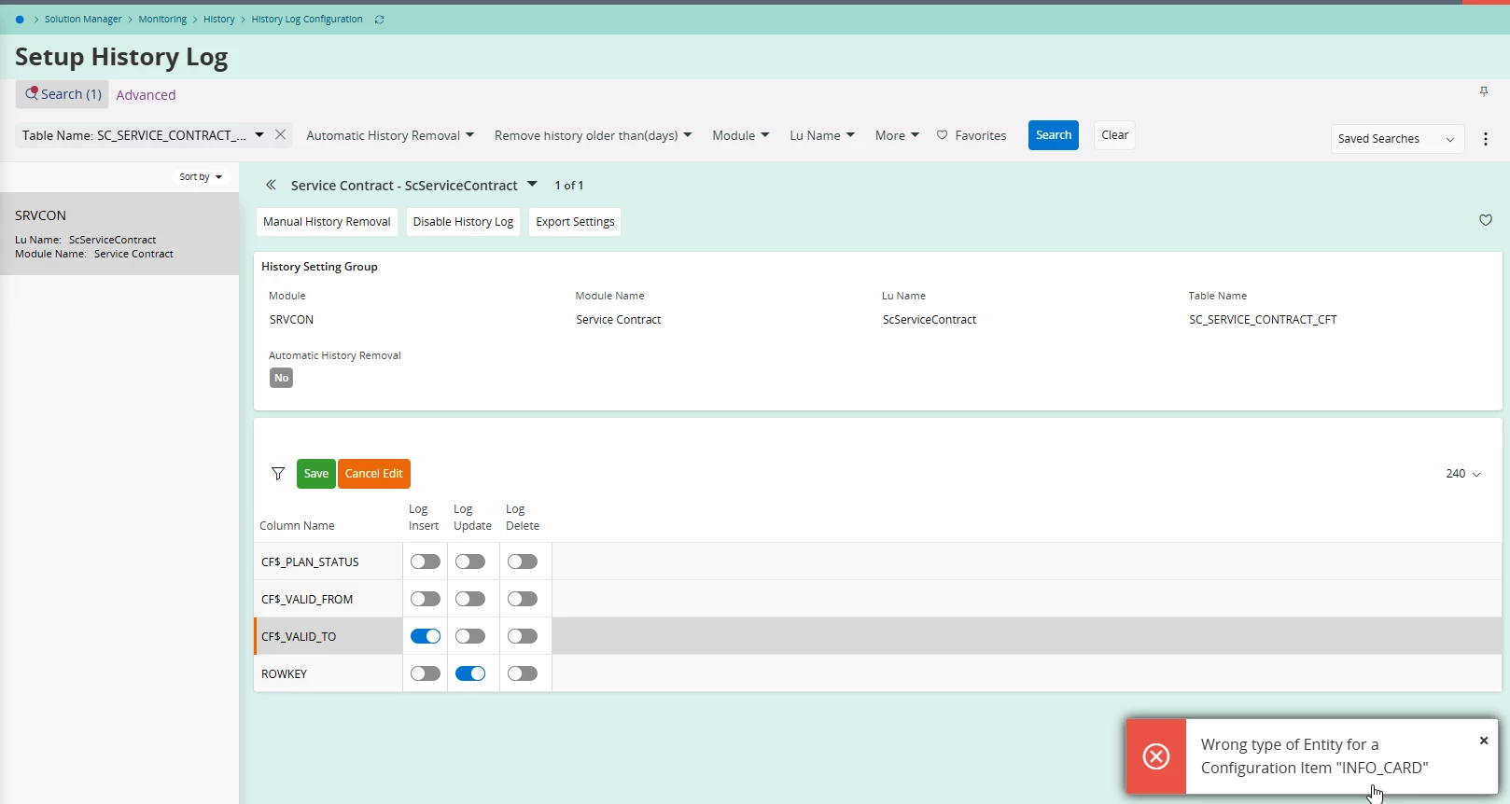Change page size dropdown showing 240
The width and height of the screenshot is (1510, 804).
1463,474
